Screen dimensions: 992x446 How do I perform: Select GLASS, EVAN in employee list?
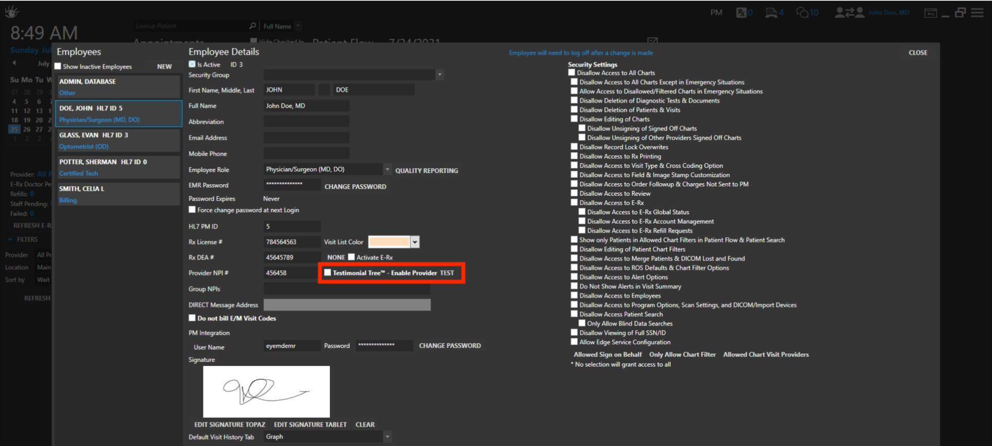coord(119,141)
